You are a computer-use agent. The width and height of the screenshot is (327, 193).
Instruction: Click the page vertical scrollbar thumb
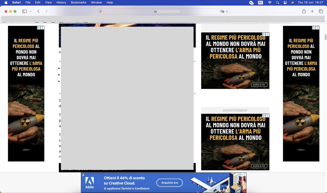325,37
